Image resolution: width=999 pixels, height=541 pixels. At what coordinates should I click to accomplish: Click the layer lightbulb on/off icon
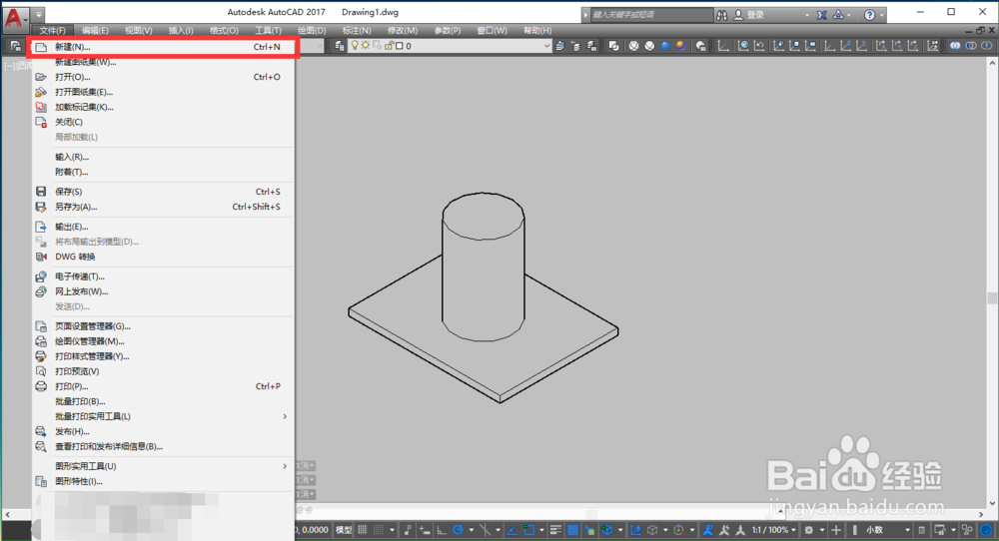pyautogui.click(x=355, y=46)
